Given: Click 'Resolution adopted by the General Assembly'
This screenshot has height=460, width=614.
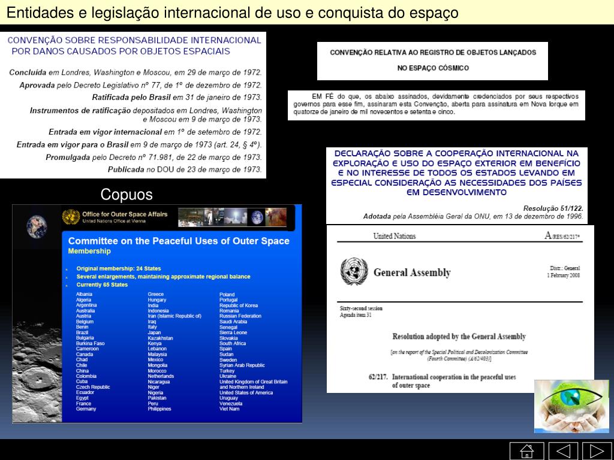Looking at the screenshot, I should coord(459,337).
